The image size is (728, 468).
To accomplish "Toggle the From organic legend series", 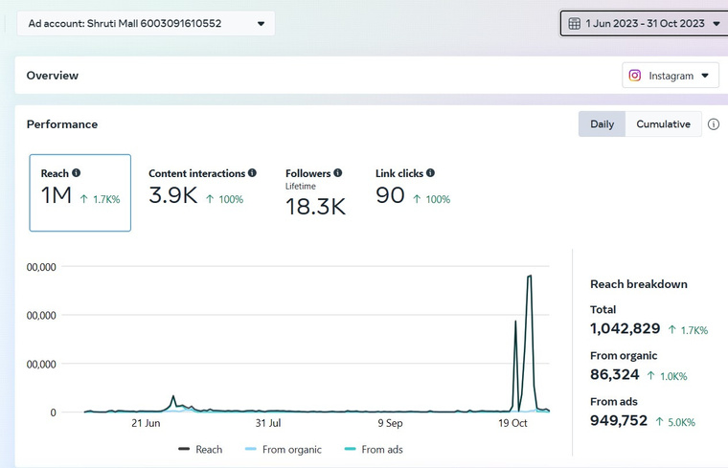I will click(283, 450).
